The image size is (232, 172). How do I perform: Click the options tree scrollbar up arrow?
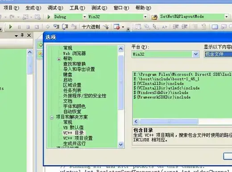[x=121, y=49]
